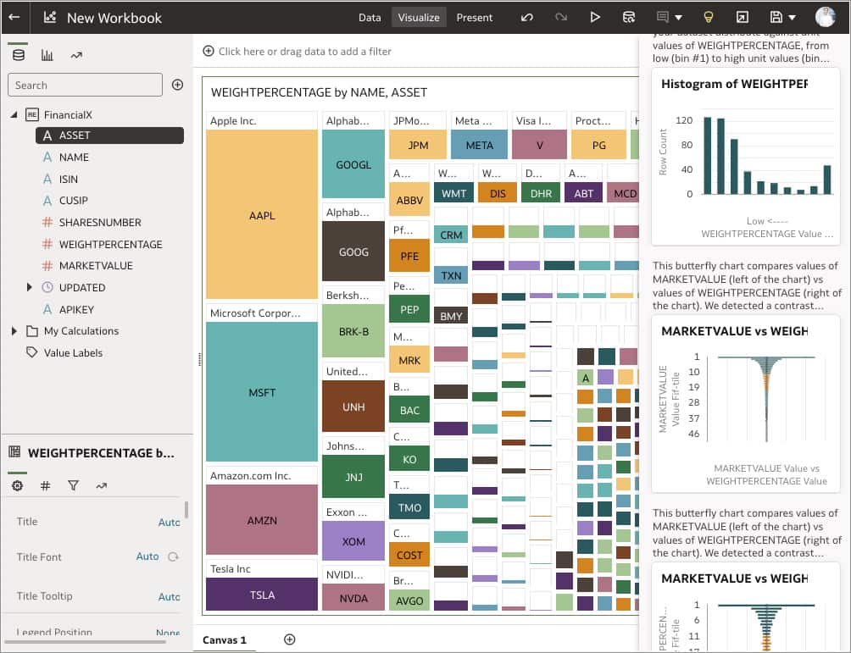Open the notes dropdown arrow
Viewport: 851px width, 653px height.
678,18
